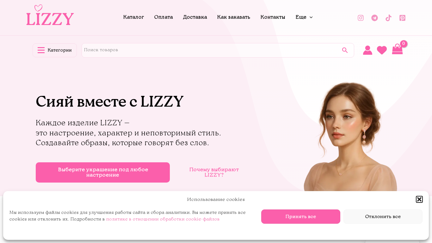Go to the Каталог menu item
432x243 pixels.
pyautogui.click(x=133, y=17)
